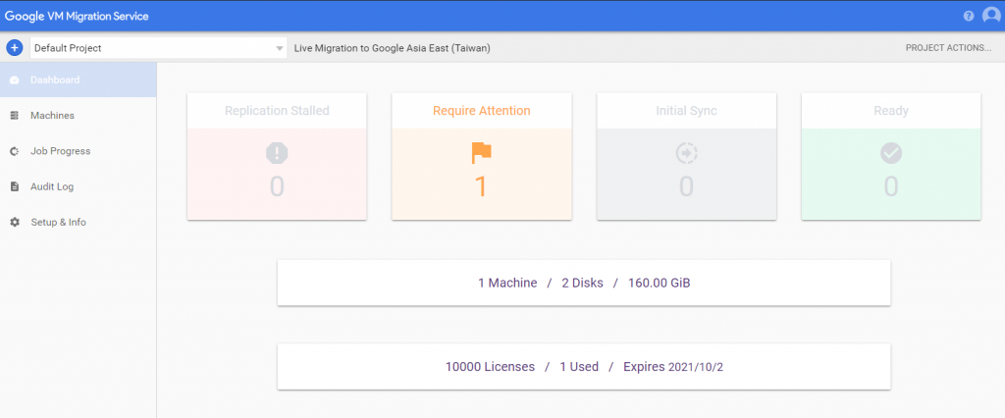Click the Audit Log document icon
This screenshot has height=418, width=1005.
click(x=15, y=186)
